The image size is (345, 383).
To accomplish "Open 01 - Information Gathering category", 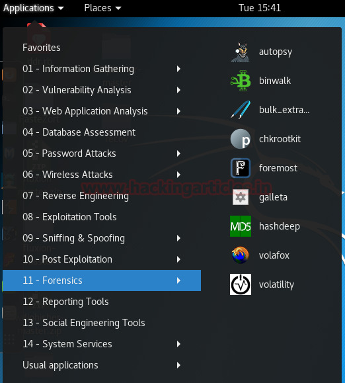I will (102, 69).
